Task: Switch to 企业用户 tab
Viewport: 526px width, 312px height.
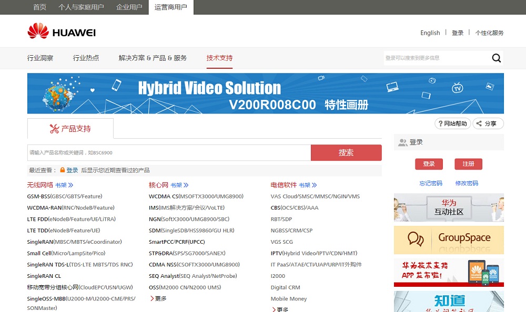Action: tap(129, 7)
